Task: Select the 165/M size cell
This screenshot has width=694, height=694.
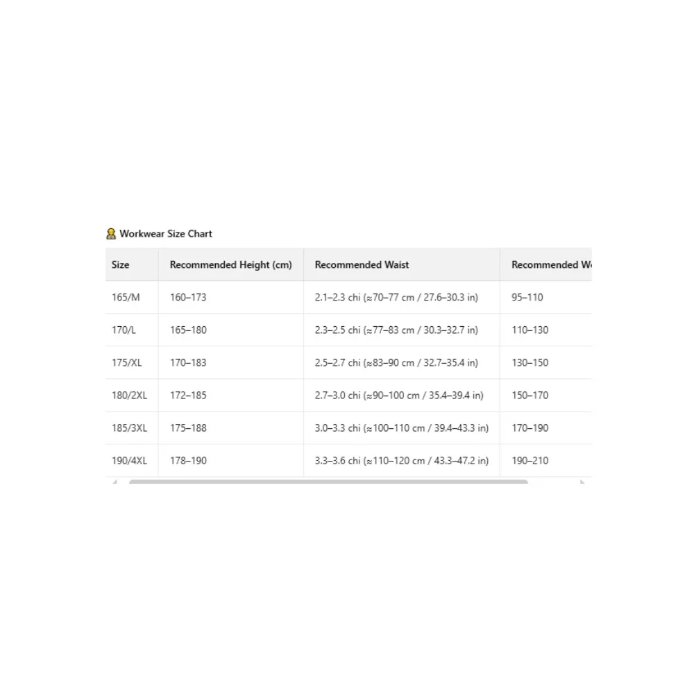Action: click(126, 297)
